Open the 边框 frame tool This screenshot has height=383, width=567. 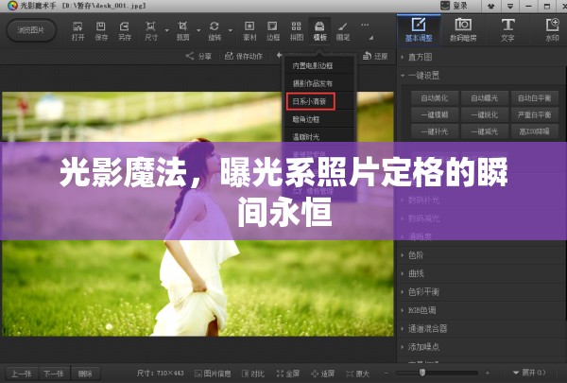coord(273,31)
